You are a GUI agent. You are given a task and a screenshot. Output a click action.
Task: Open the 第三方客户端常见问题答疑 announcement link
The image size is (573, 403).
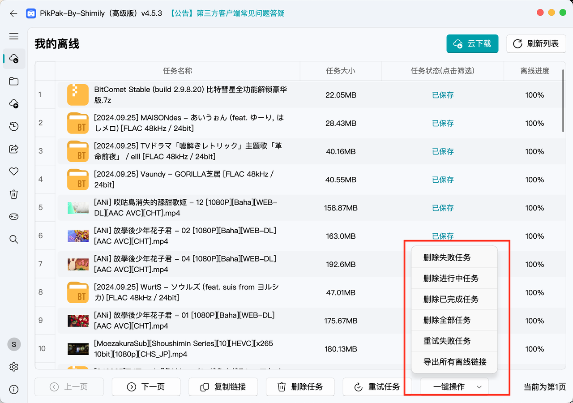coord(227,13)
